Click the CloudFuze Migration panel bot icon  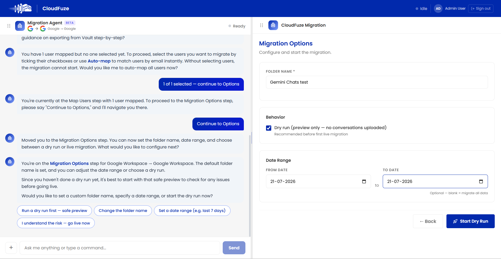pyautogui.click(x=273, y=25)
